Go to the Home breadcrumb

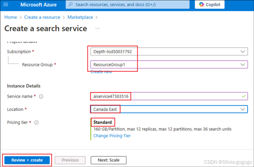coord(11,17)
